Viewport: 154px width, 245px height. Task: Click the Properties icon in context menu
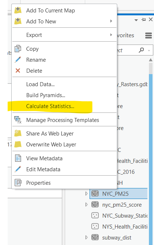18,183
